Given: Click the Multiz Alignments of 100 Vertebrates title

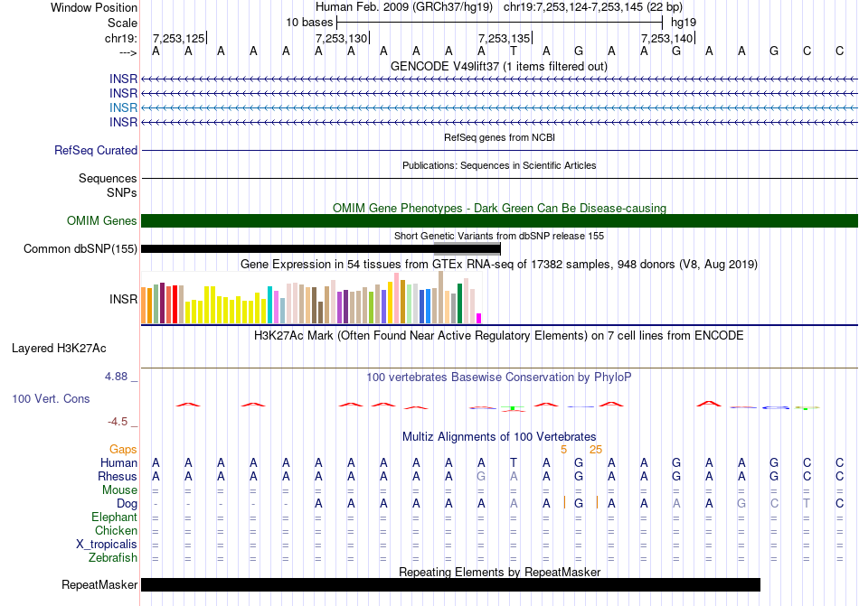Looking at the screenshot, I should (498, 436).
